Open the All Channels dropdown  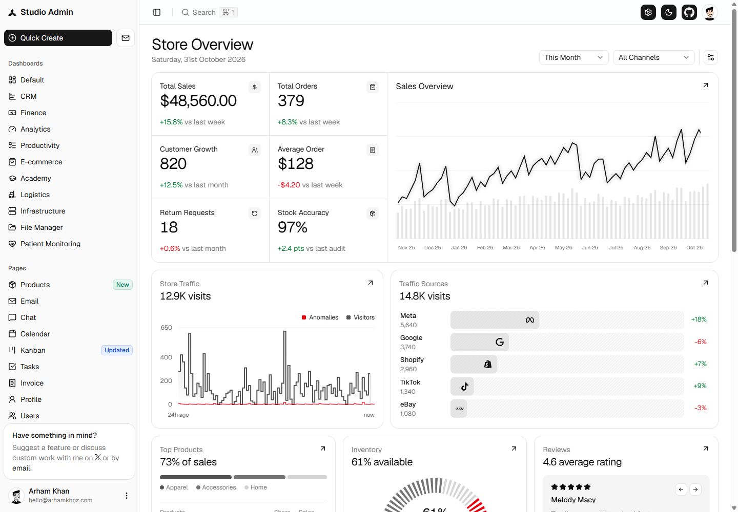[x=654, y=57]
